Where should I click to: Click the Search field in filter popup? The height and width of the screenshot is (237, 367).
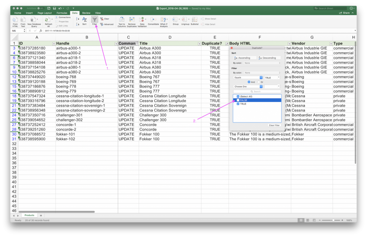(257, 91)
